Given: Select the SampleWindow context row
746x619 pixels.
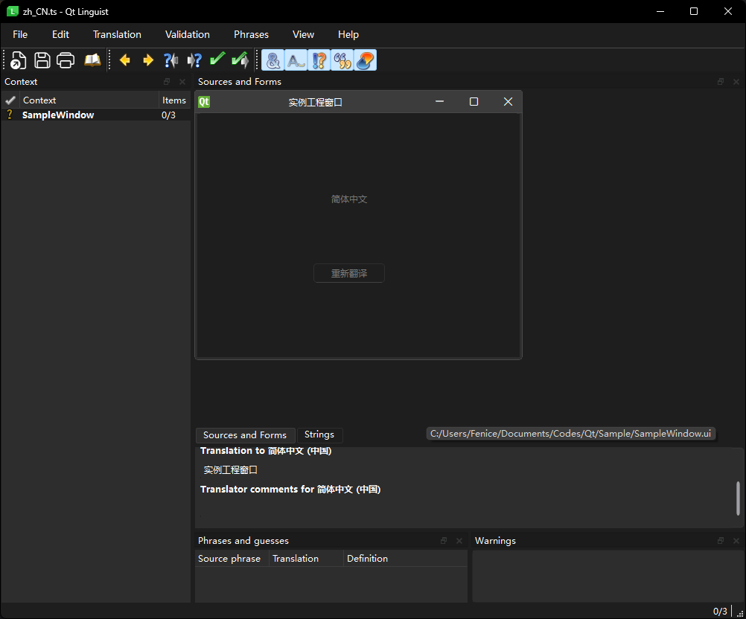Looking at the screenshot, I should [58, 115].
